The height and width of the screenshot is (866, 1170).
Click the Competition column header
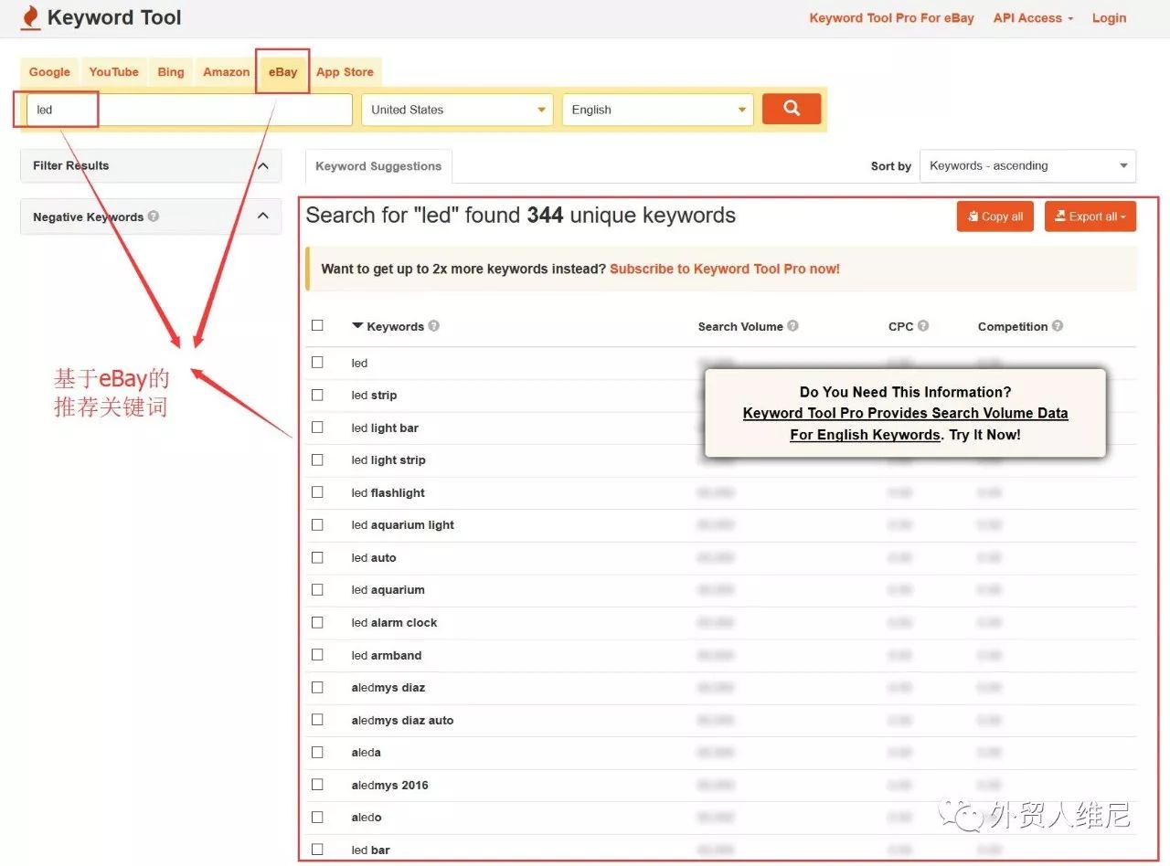point(1013,326)
